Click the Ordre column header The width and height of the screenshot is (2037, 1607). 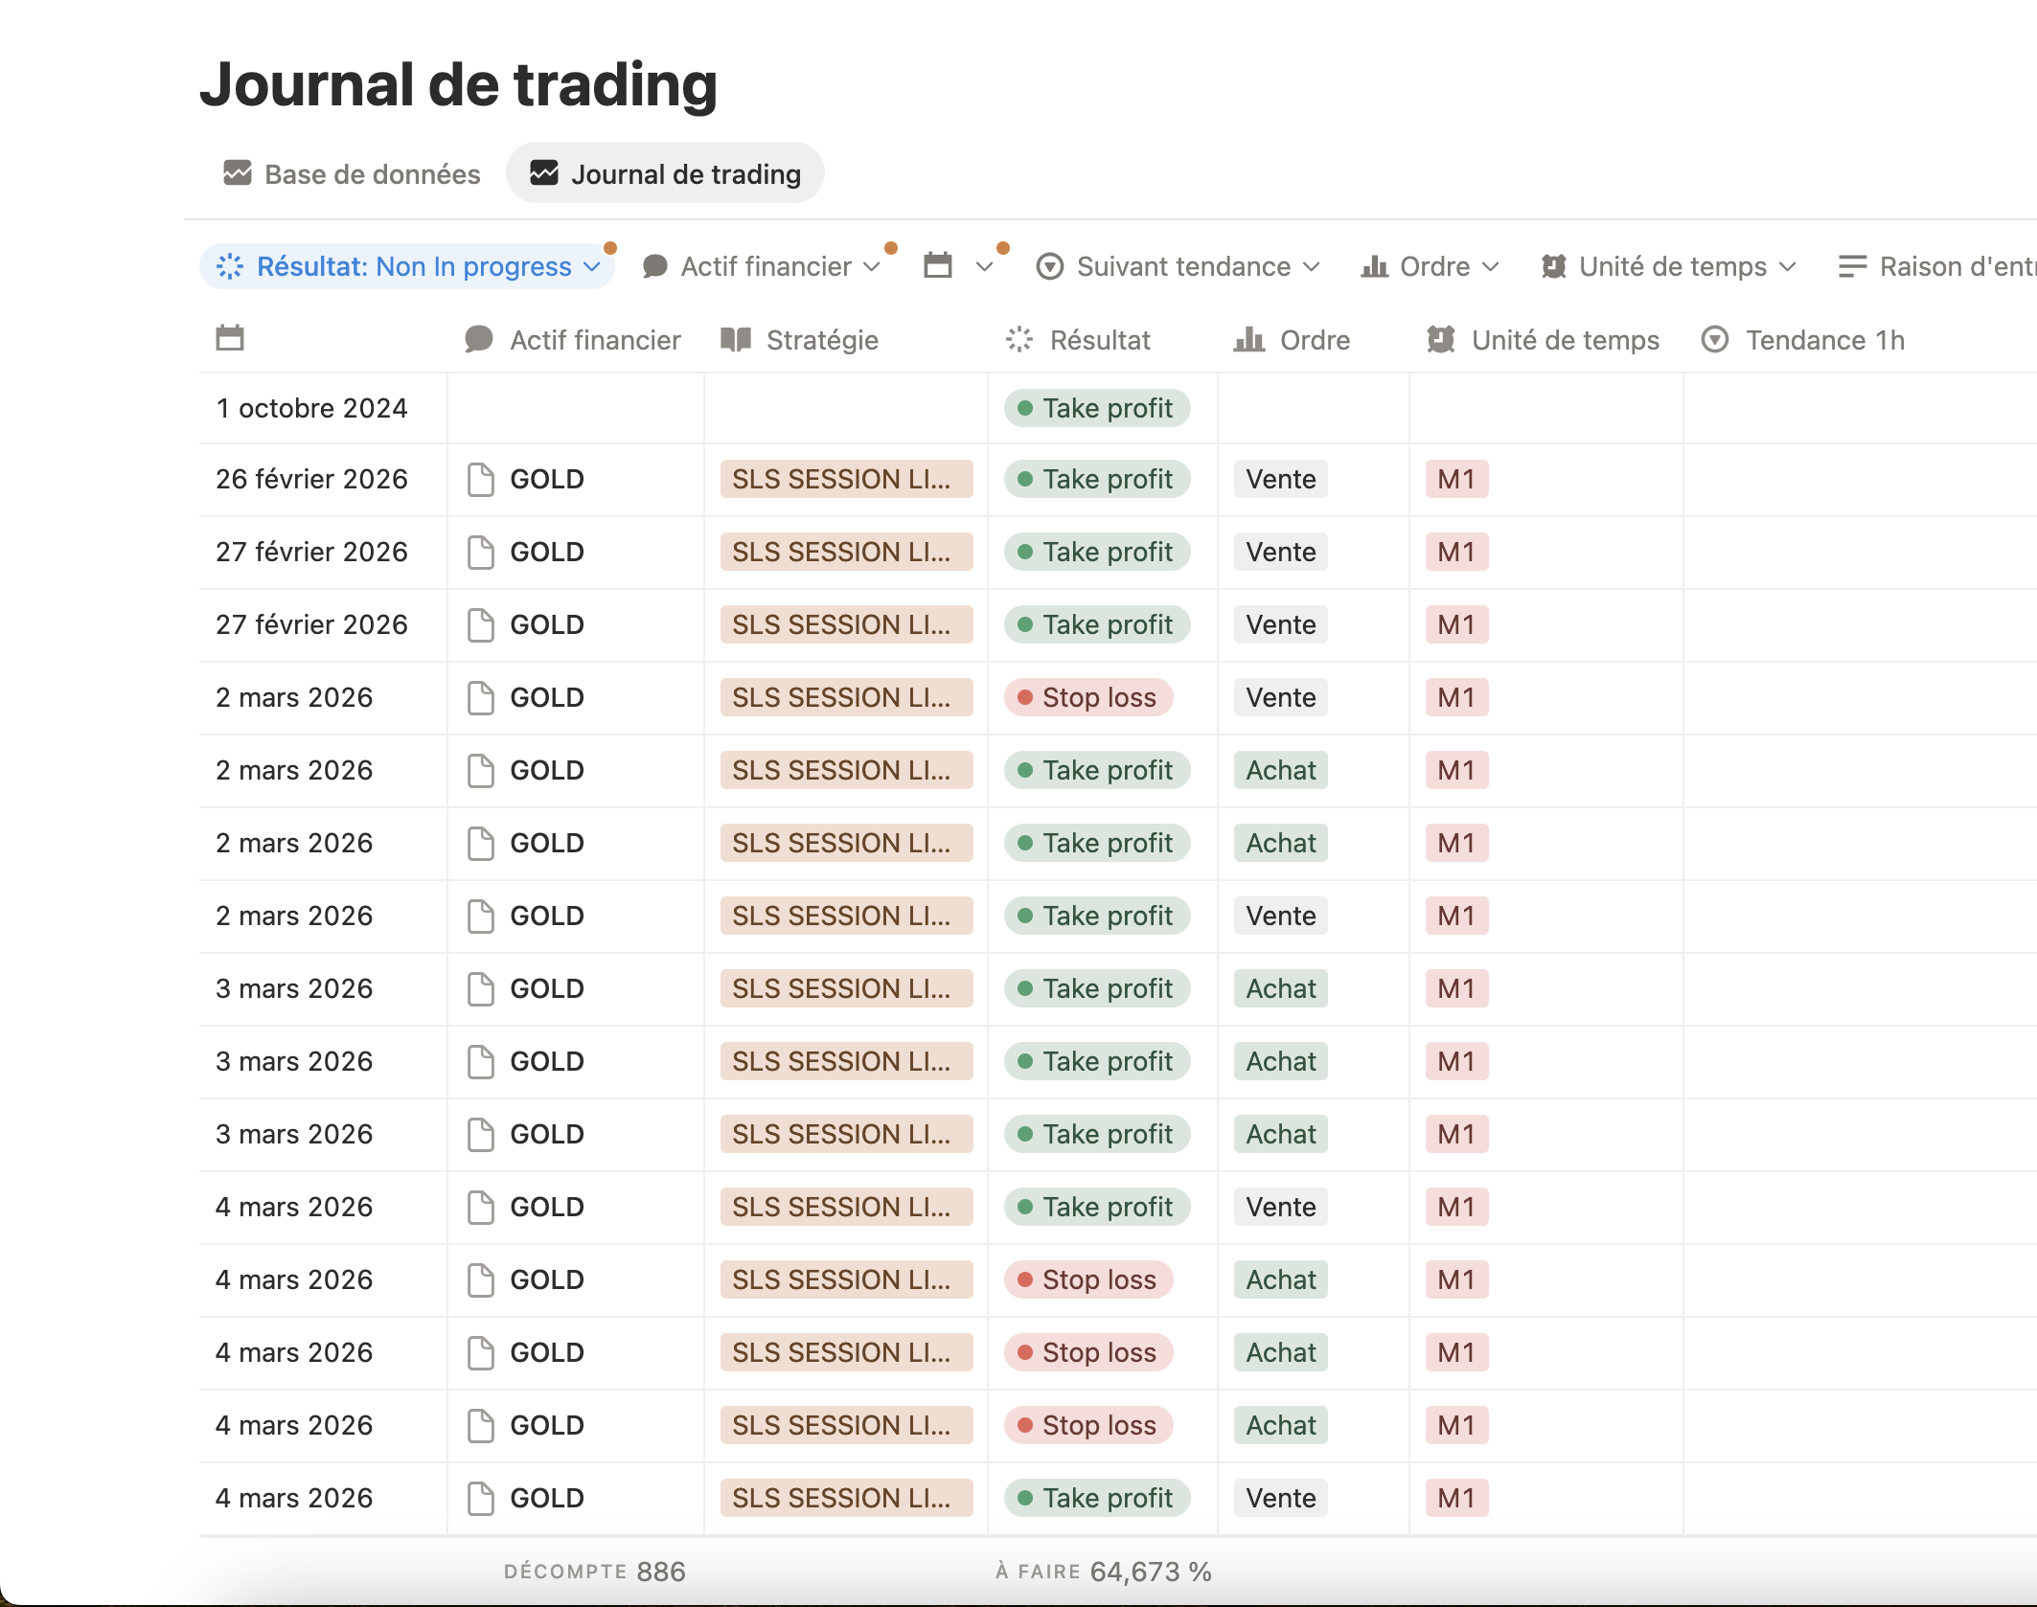(x=1292, y=340)
